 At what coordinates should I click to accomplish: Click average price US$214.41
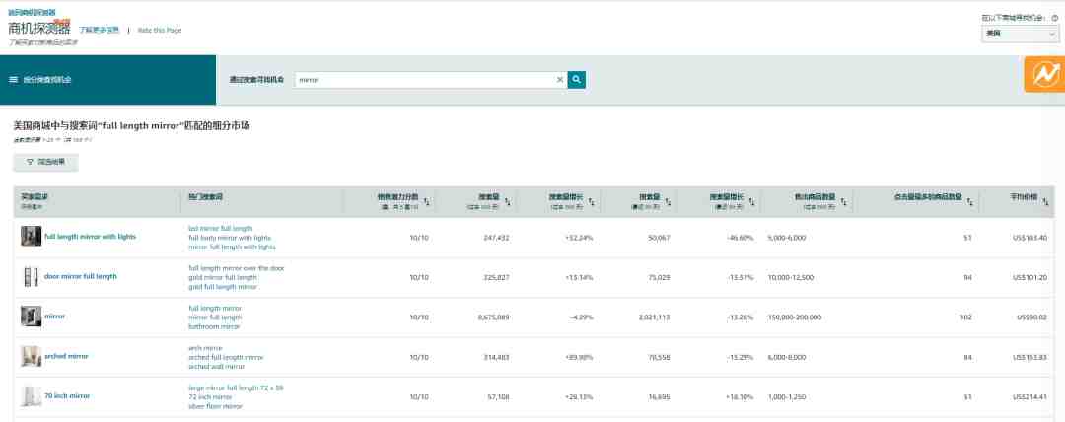tap(1029, 396)
